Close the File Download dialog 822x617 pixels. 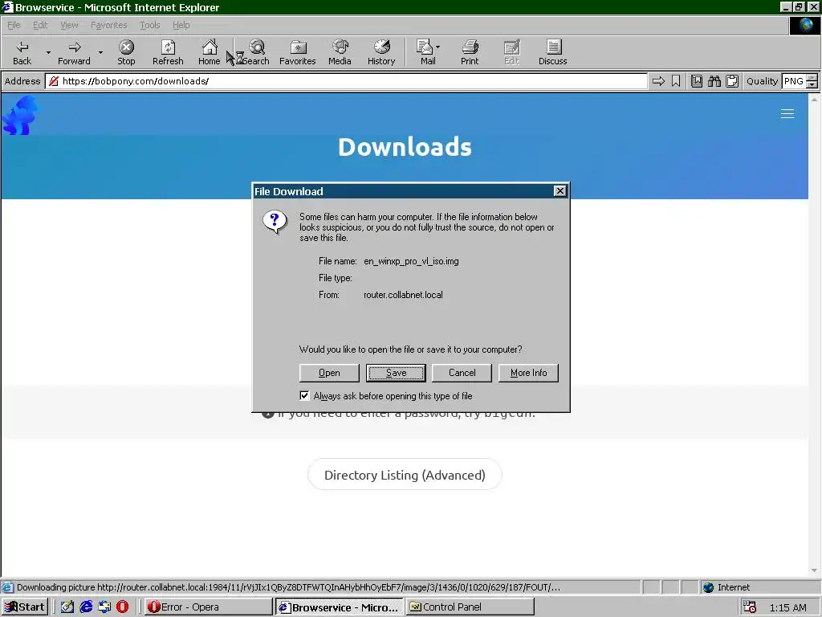[x=560, y=191]
